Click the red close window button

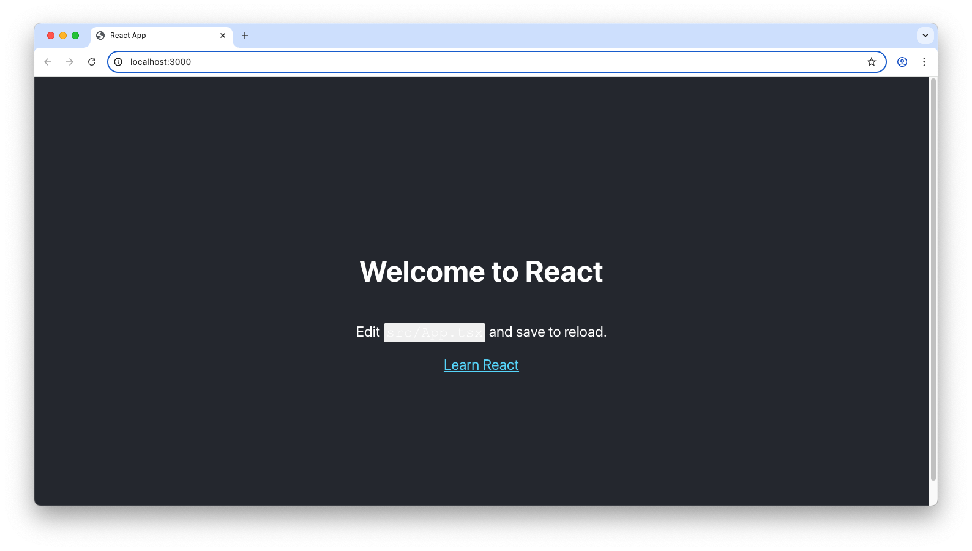(51, 36)
